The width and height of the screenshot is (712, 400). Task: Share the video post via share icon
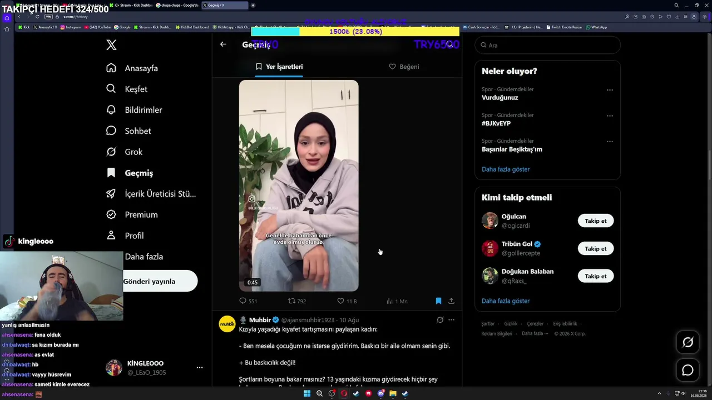coord(451,301)
